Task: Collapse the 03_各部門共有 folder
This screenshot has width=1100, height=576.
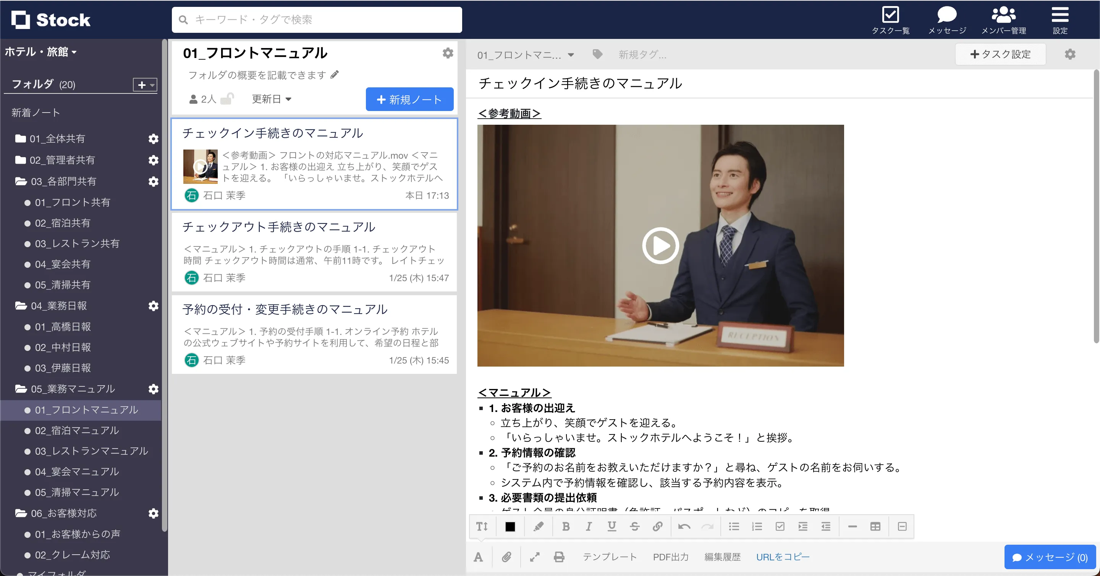Action: pos(21,181)
